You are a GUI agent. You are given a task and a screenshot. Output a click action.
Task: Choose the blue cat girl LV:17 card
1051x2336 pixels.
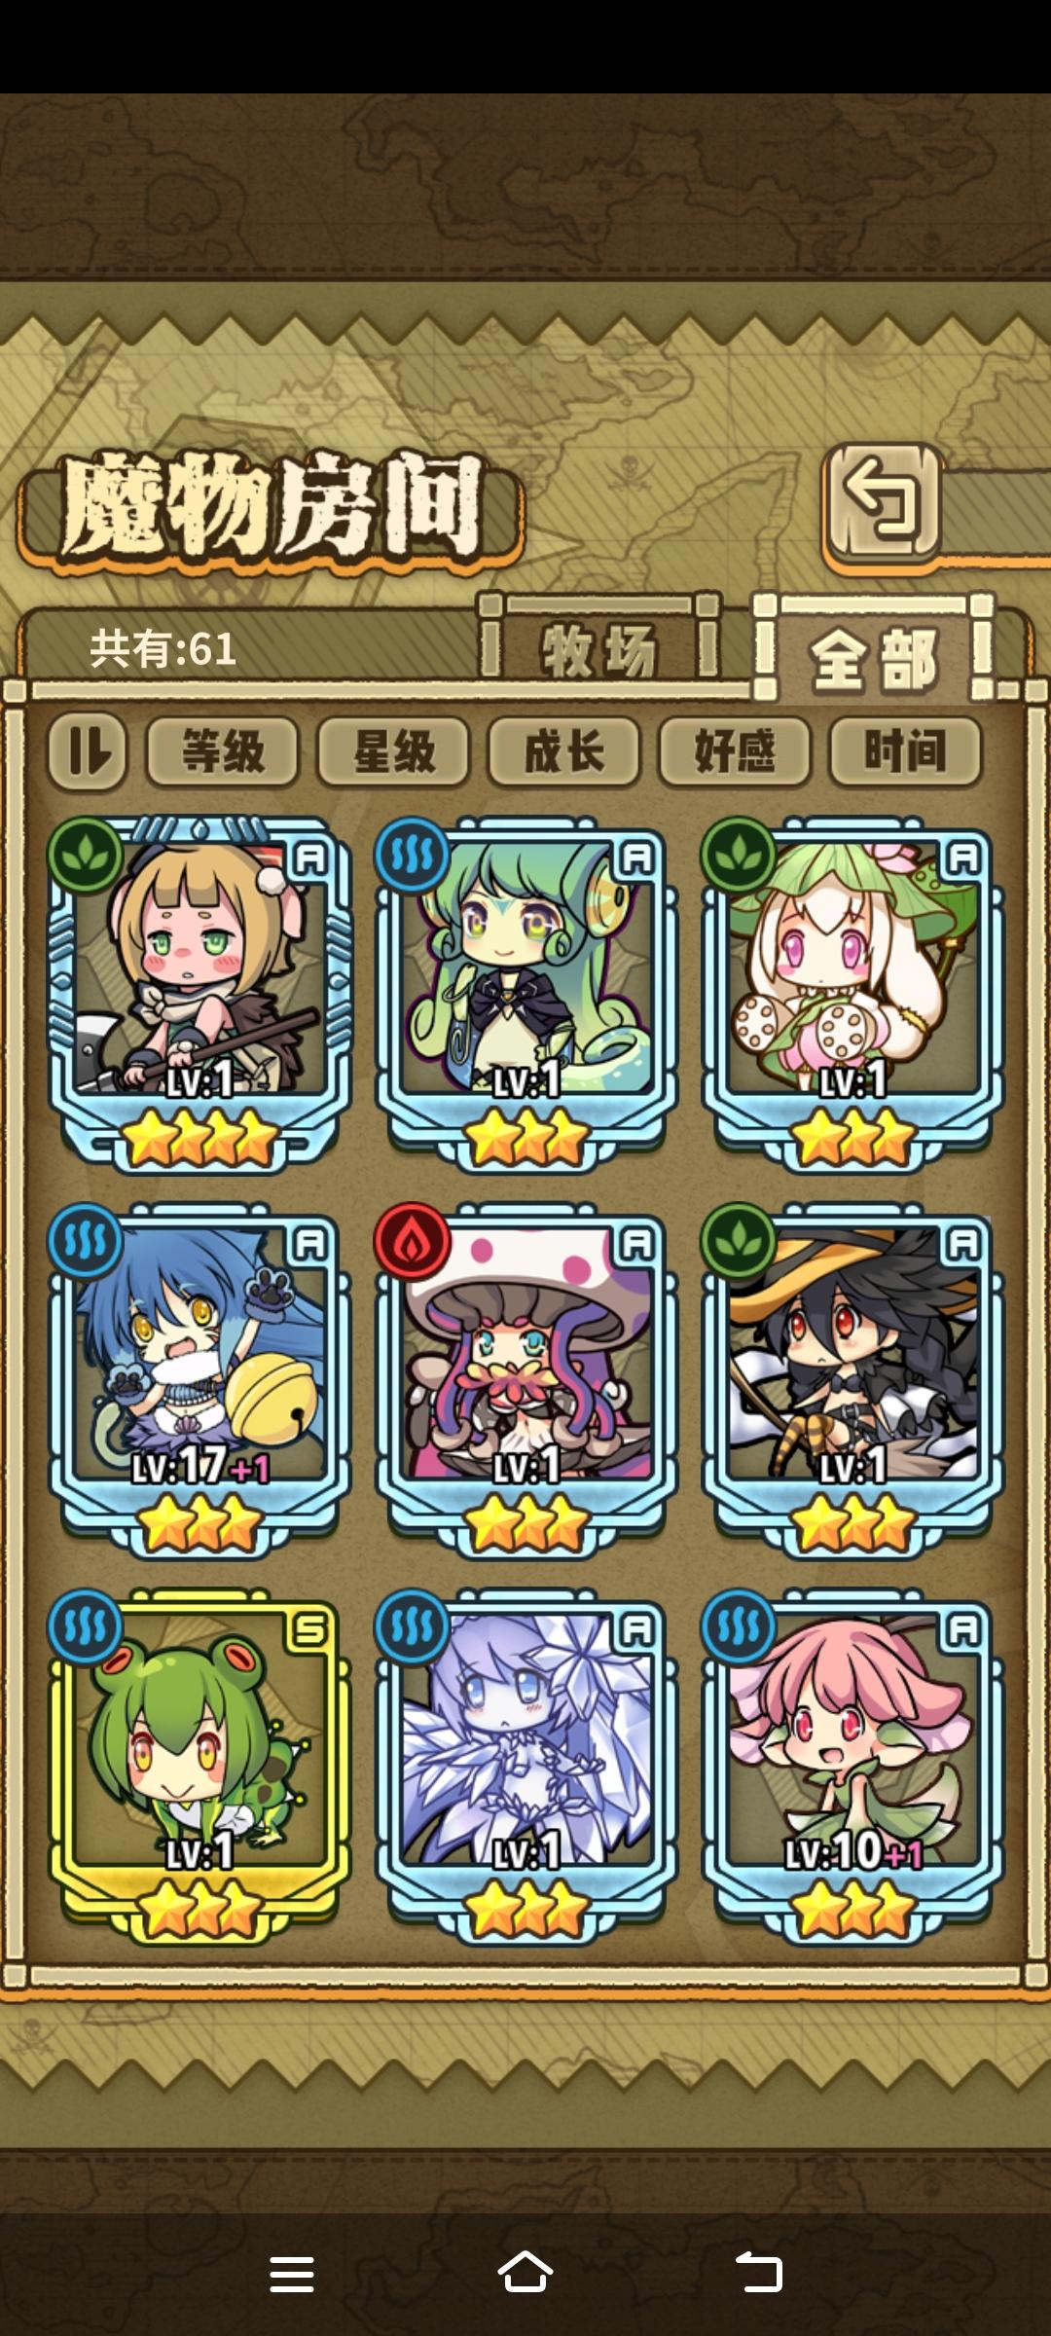click(x=199, y=1379)
